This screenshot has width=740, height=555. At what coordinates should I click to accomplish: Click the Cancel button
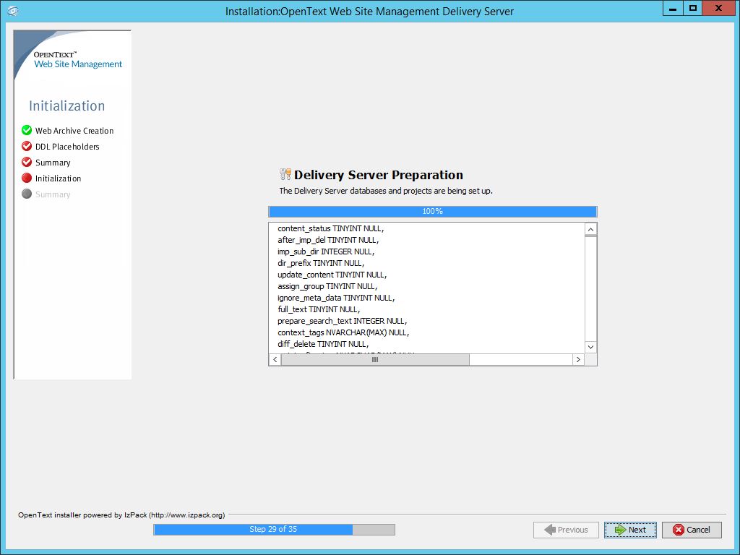pyautogui.click(x=692, y=530)
